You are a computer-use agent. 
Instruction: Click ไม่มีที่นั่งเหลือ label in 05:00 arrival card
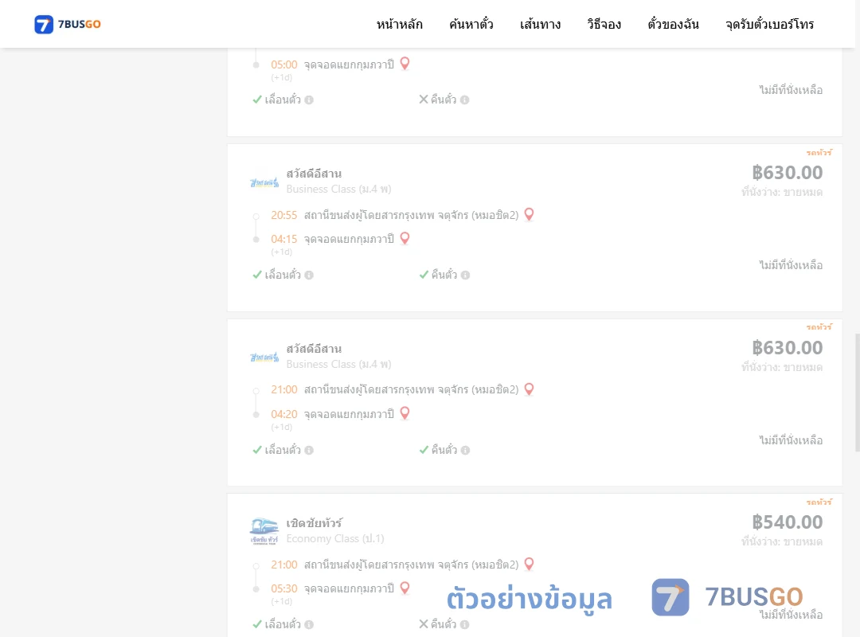[791, 90]
